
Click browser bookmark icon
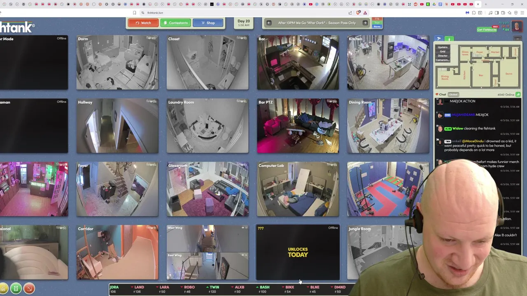click(x=134, y=13)
